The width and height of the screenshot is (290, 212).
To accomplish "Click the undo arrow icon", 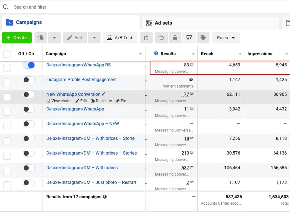I will (x=162, y=38).
